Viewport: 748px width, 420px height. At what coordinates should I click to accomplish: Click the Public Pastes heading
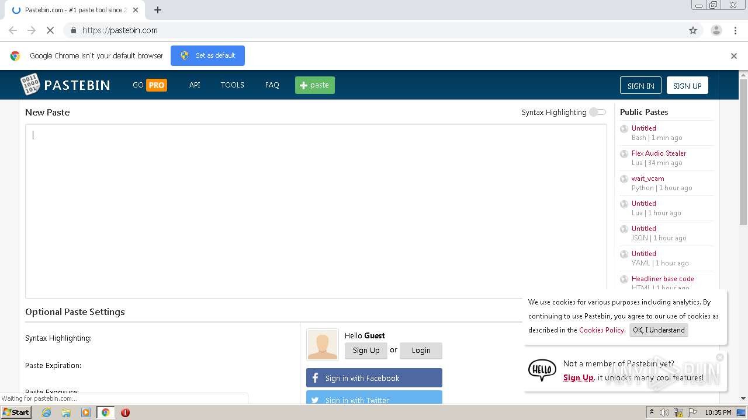coord(644,112)
